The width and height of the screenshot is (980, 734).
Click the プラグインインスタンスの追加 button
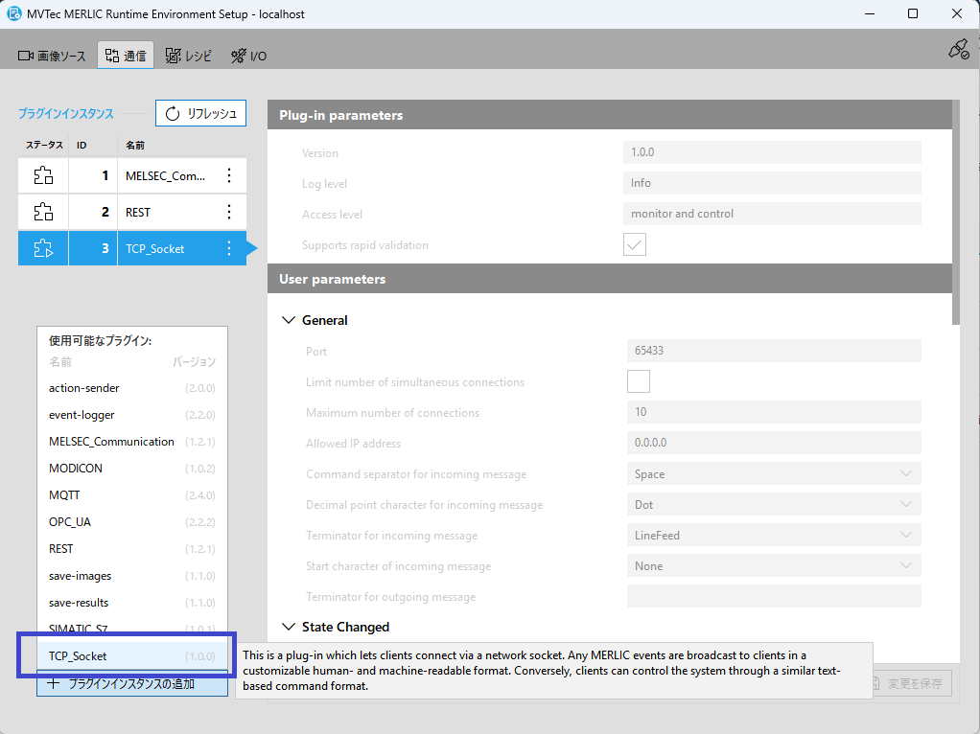pyautogui.click(x=132, y=684)
